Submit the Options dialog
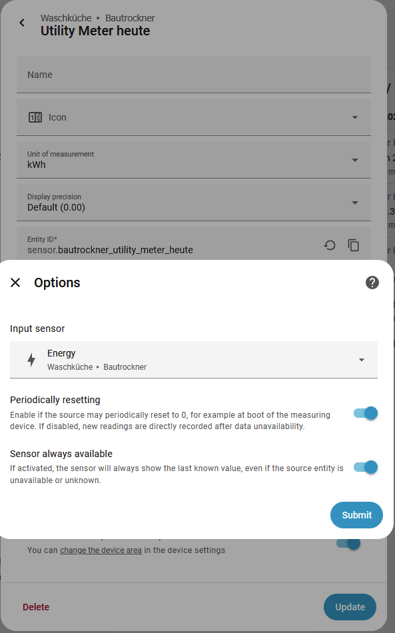The height and width of the screenshot is (633, 395). pos(356,515)
